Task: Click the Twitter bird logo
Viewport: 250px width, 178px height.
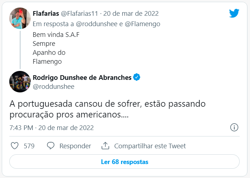Action: (x=234, y=13)
